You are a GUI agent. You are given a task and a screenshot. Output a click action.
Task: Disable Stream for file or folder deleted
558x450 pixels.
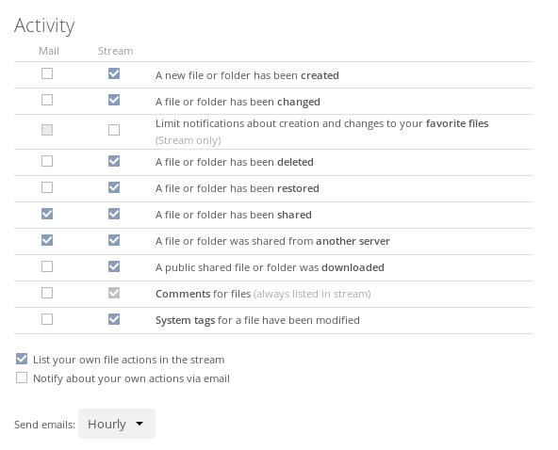click(114, 161)
